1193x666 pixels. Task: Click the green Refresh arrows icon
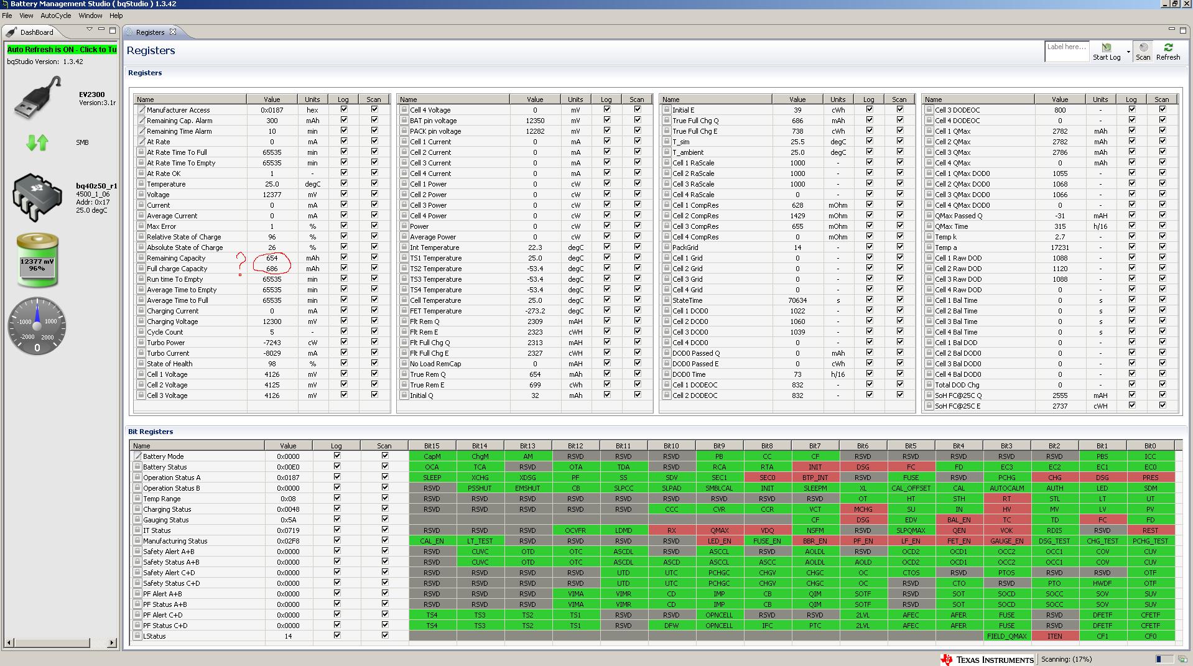click(1168, 47)
